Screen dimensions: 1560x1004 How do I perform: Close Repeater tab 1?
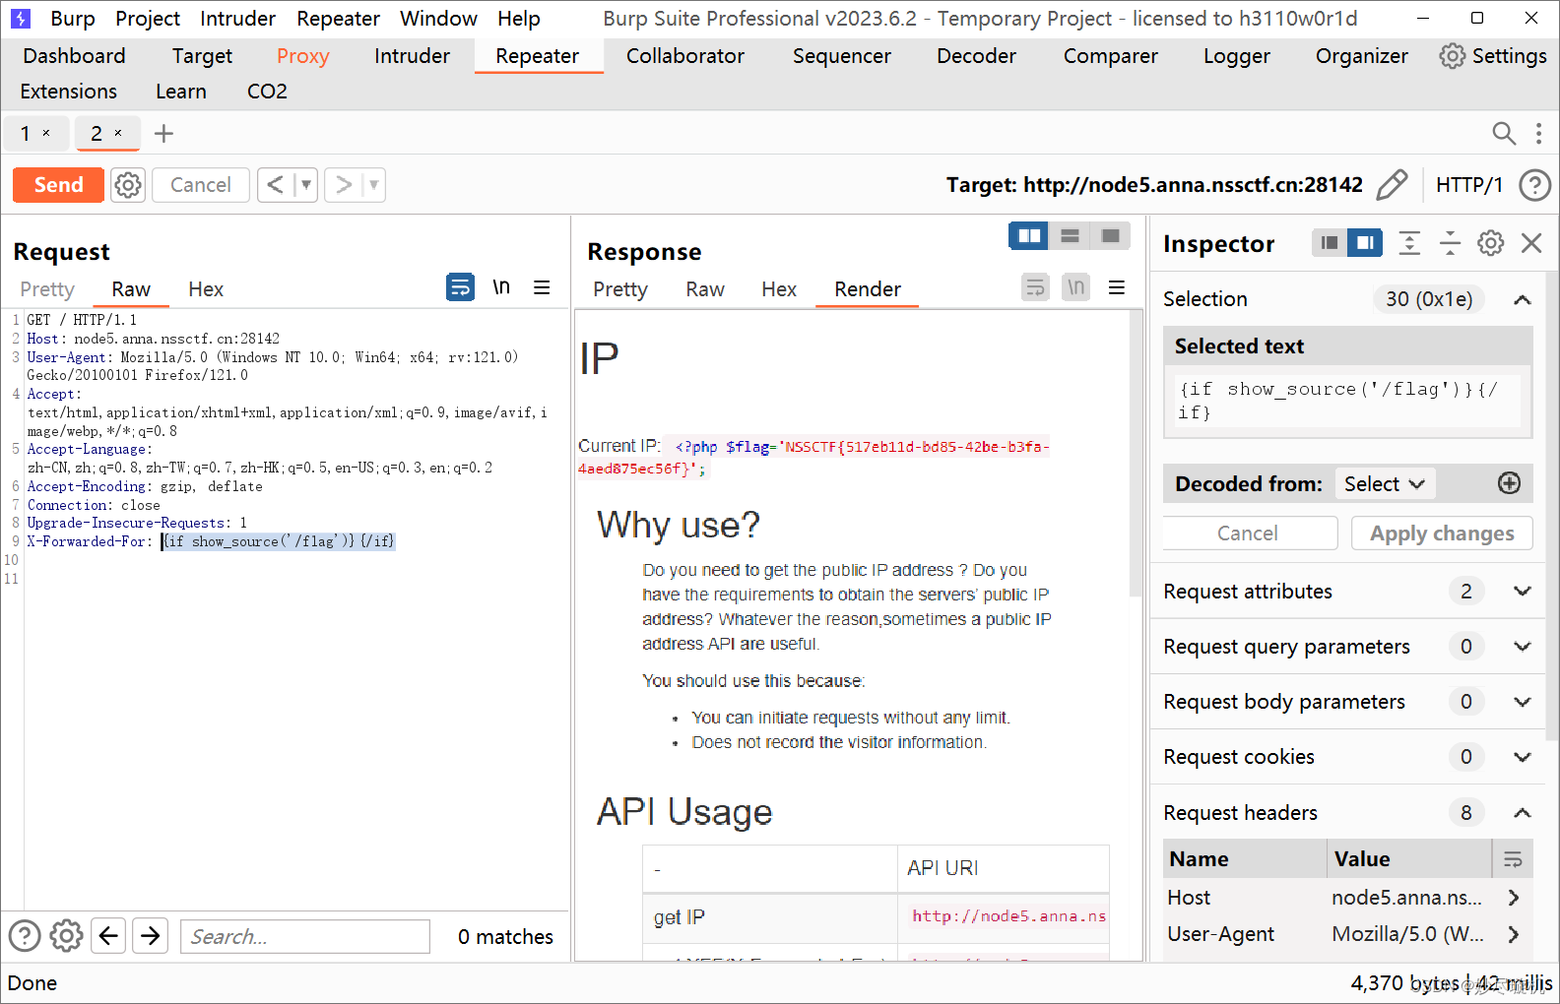[x=46, y=133]
